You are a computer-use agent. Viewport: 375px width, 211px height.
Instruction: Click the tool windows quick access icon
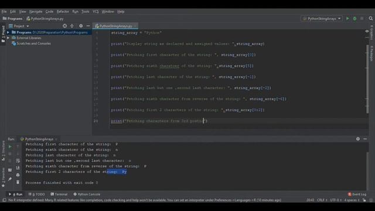4,200
